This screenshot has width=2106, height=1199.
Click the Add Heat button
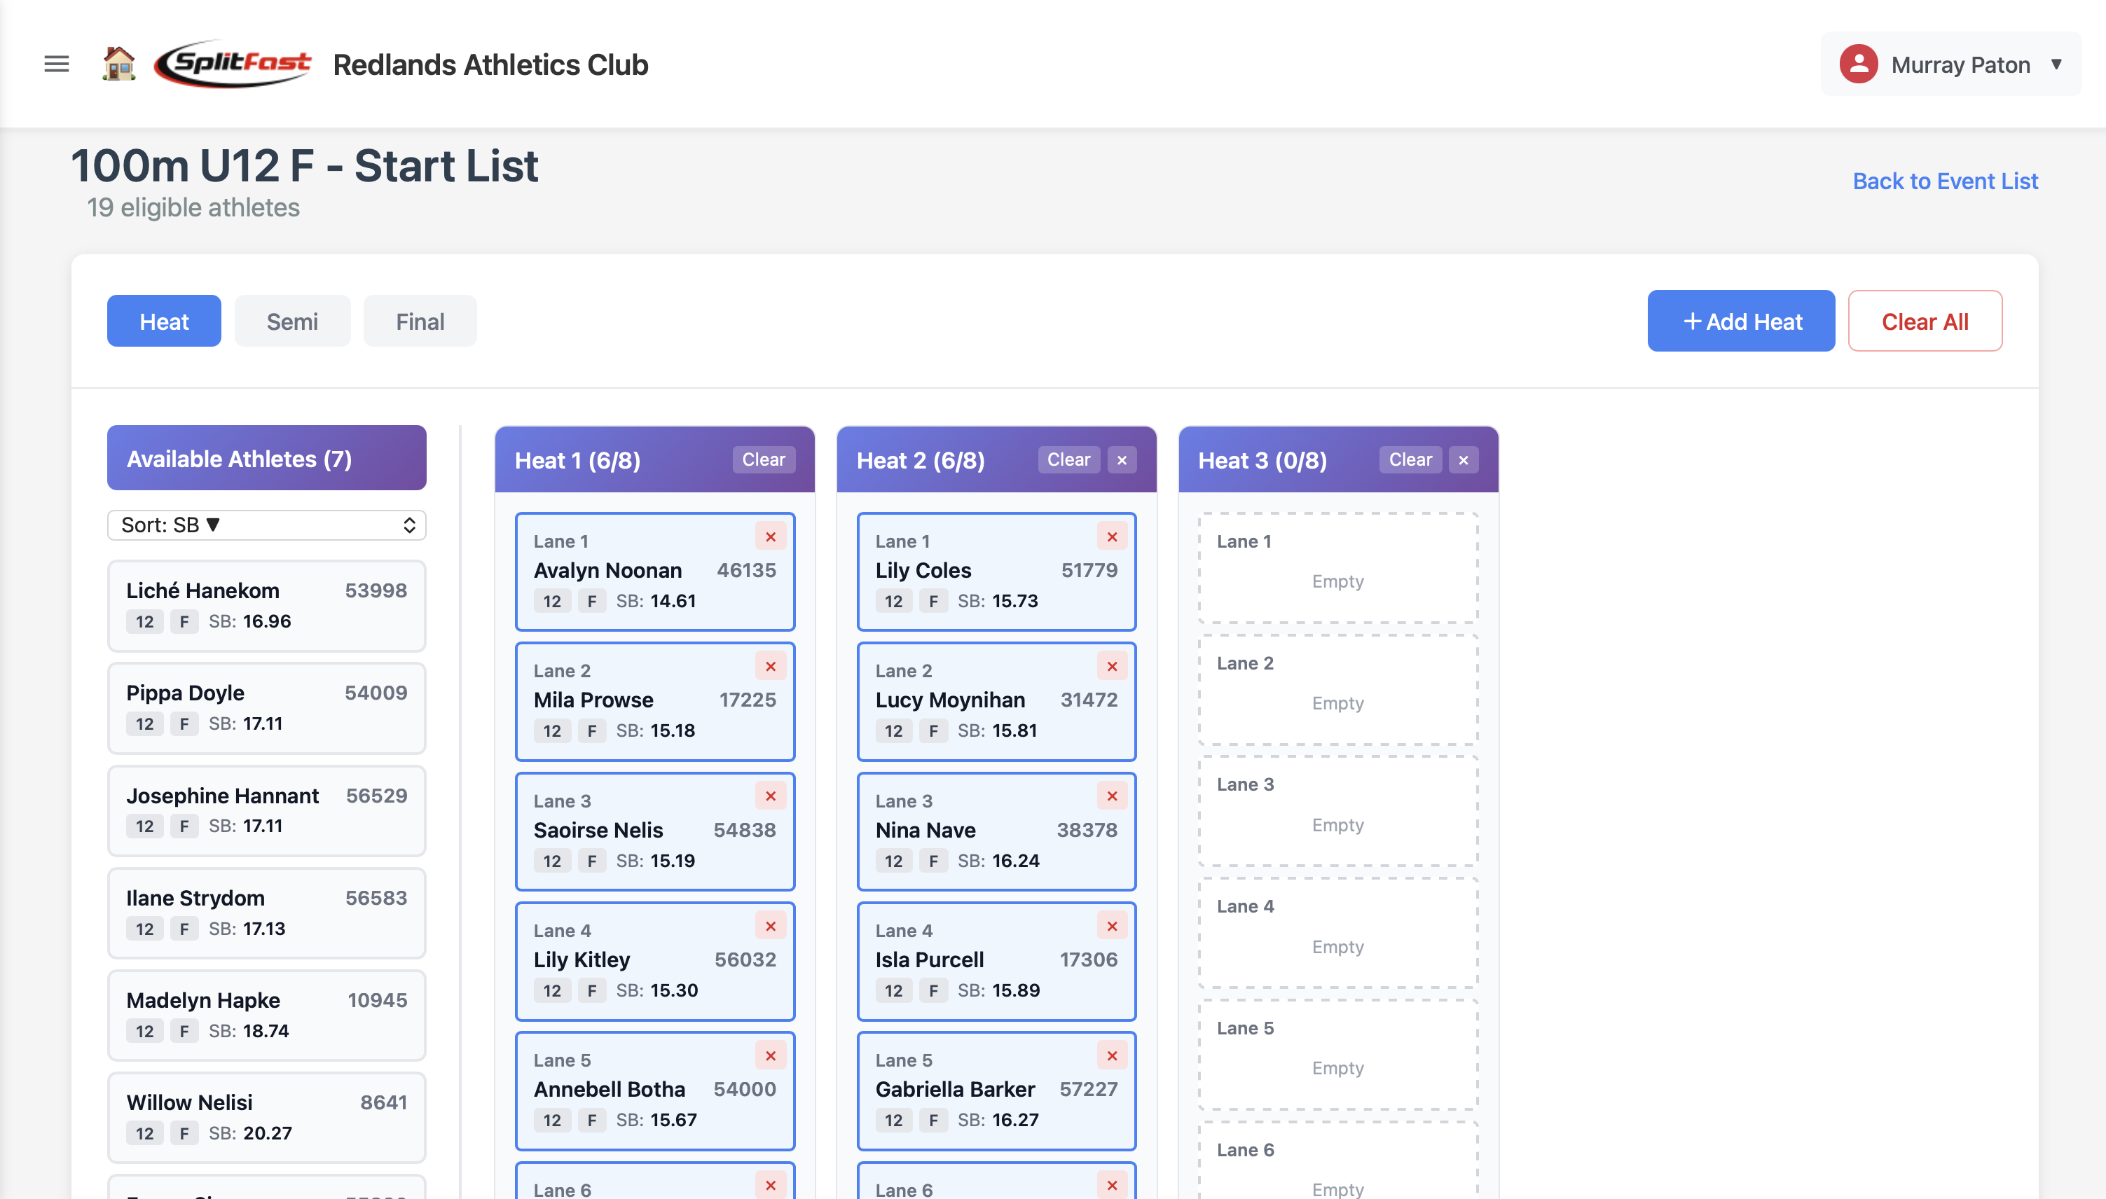pyautogui.click(x=1740, y=321)
